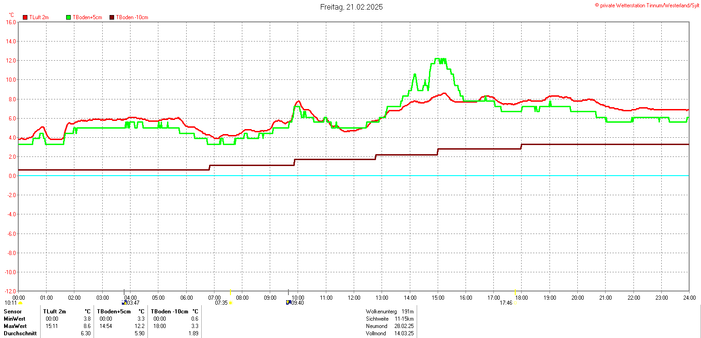
Task: Click the moon icon beside 03:47
Action: pos(124,302)
